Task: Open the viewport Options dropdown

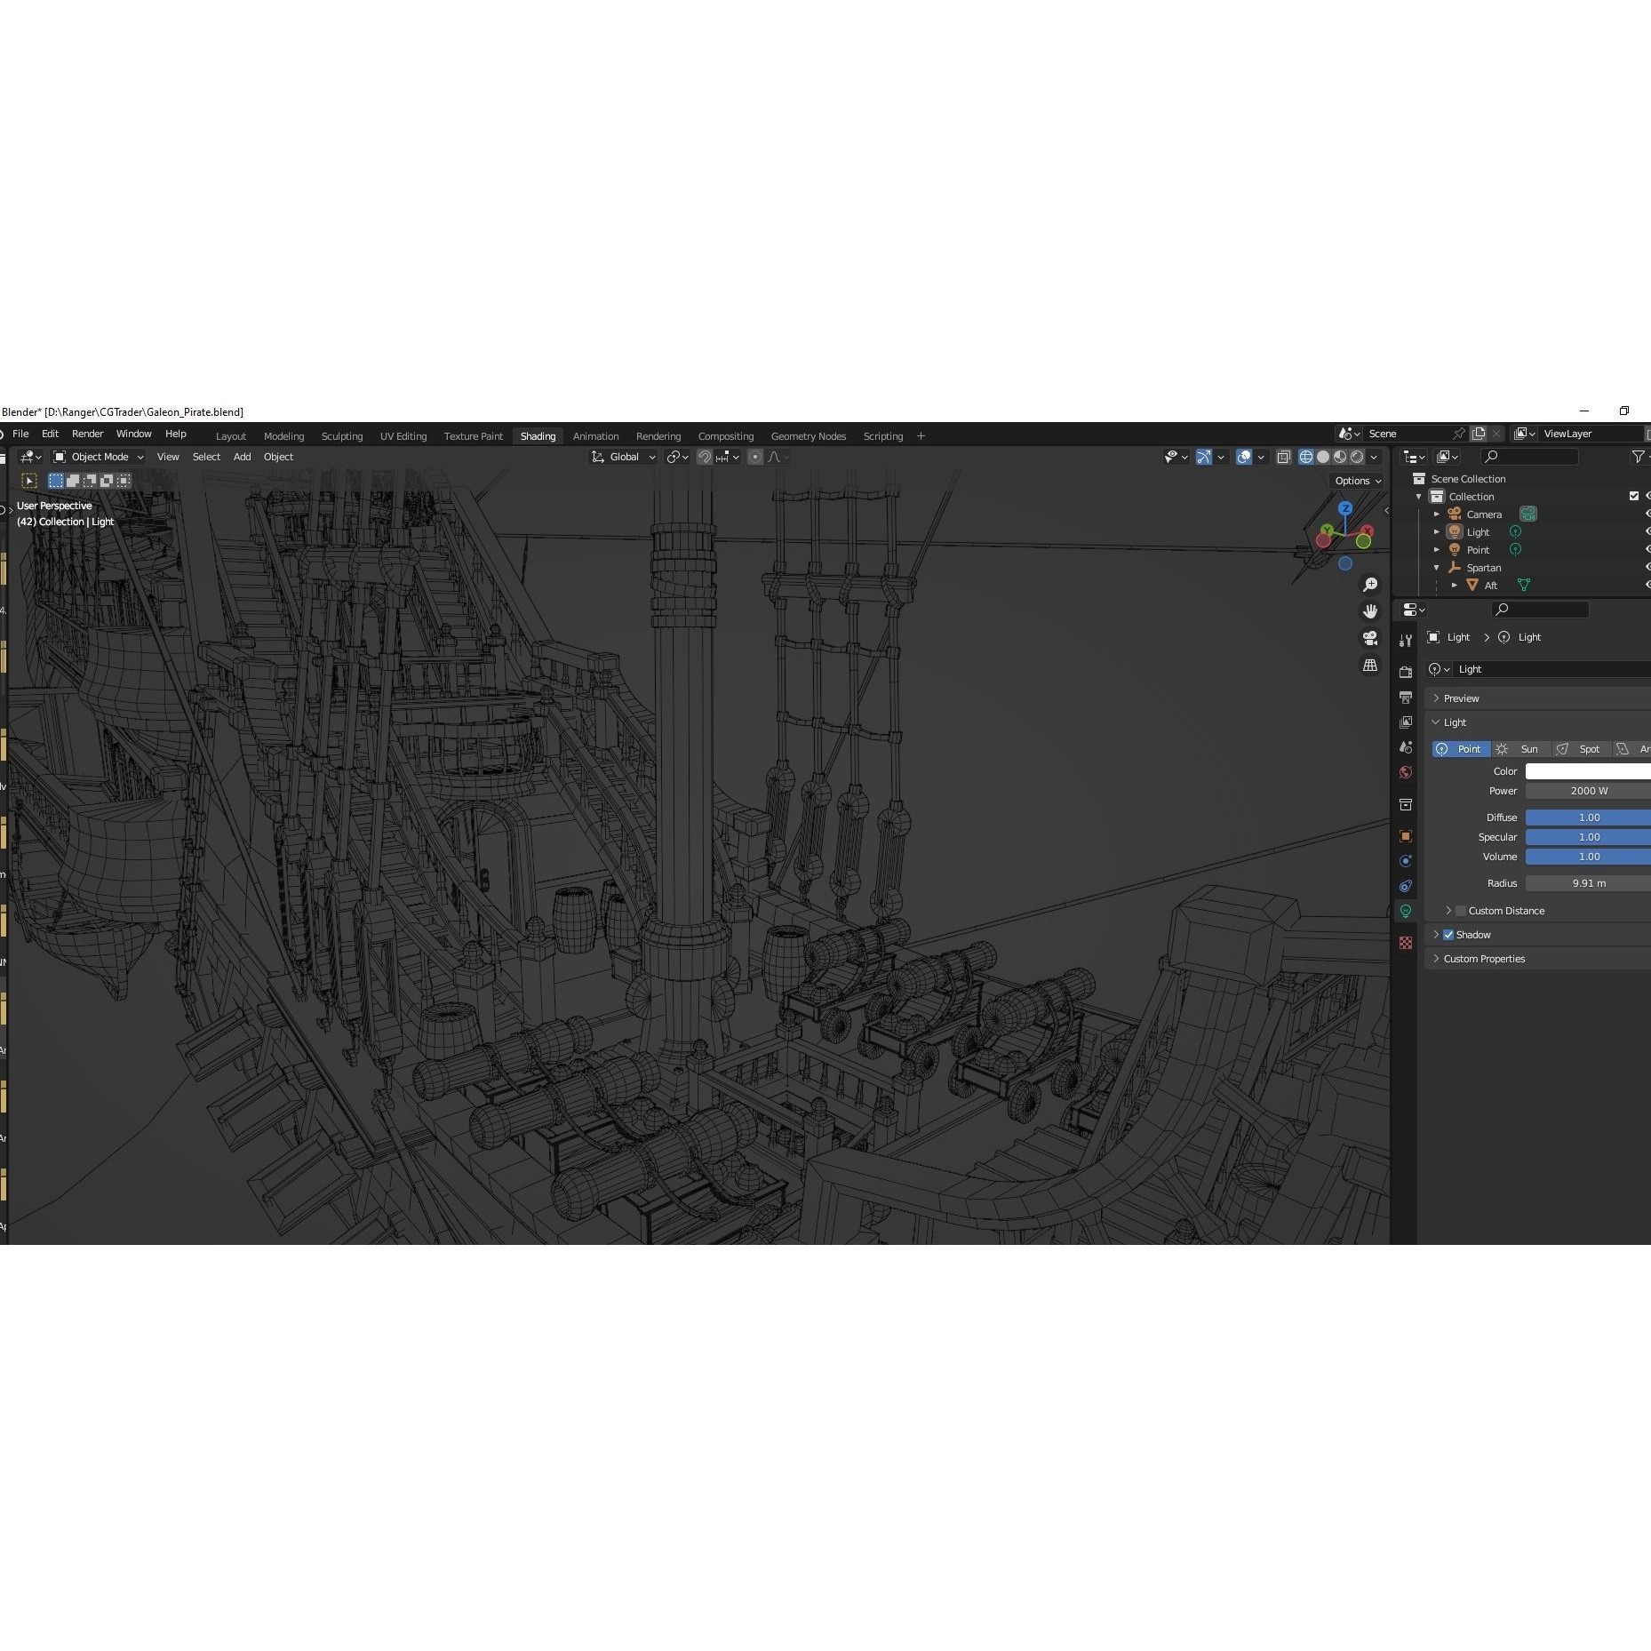Action: pyautogui.click(x=1357, y=480)
